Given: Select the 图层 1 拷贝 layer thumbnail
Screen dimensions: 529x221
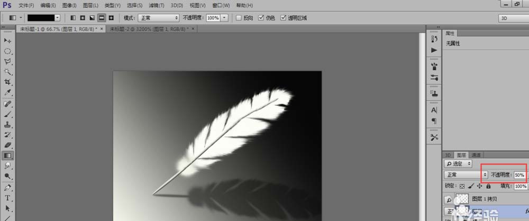Looking at the screenshot, I should pyautogui.click(x=462, y=199).
